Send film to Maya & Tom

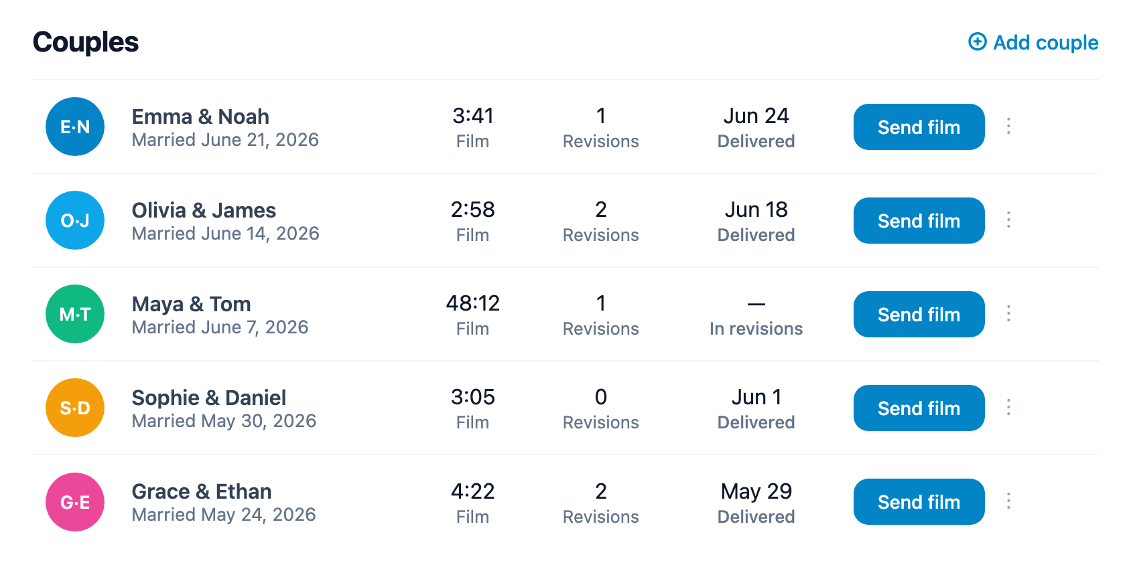click(x=919, y=314)
